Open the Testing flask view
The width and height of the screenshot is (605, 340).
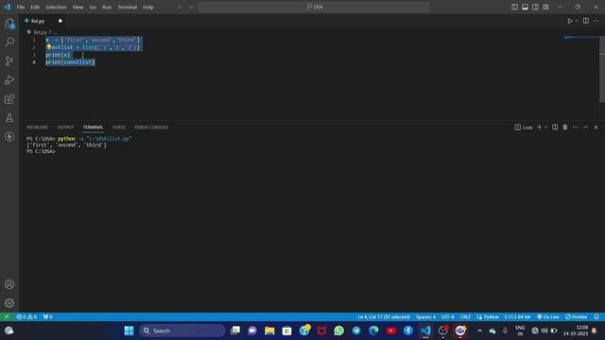point(9,118)
